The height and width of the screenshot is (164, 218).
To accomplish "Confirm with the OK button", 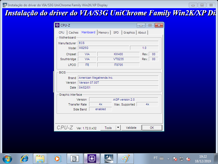I will (x=152, y=128).
